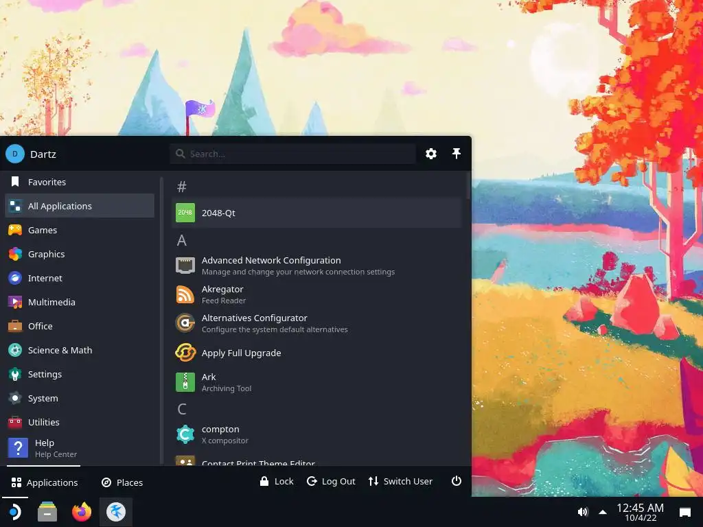The height and width of the screenshot is (527, 703).
Task: Open the 2048-Qt game entry
Action: pos(316,213)
